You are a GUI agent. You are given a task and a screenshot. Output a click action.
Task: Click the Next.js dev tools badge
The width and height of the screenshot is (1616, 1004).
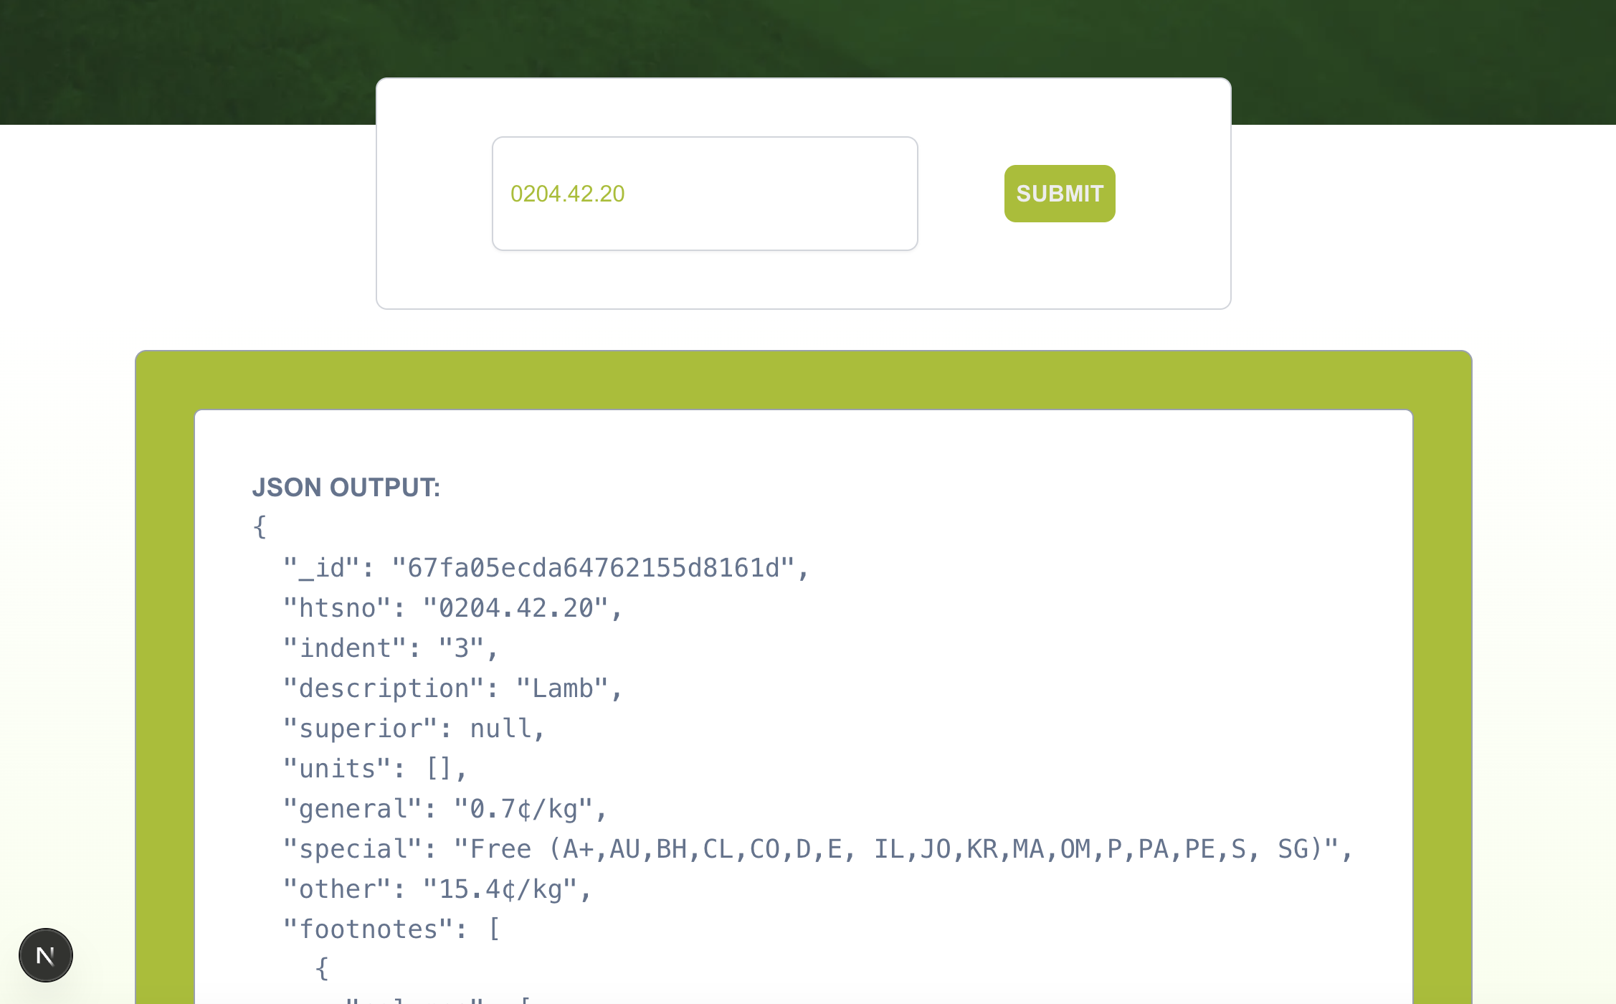point(45,955)
